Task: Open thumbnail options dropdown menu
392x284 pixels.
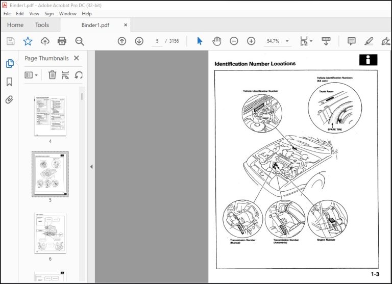Action: click(x=31, y=74)
